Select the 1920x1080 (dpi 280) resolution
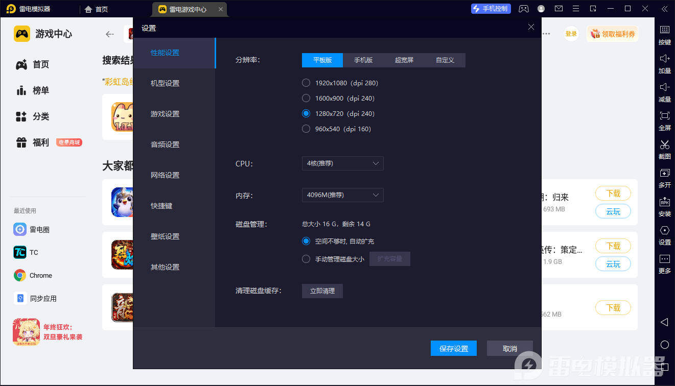Screen dimensions: 675x386 pyautogui.click(x=306, y=83)
